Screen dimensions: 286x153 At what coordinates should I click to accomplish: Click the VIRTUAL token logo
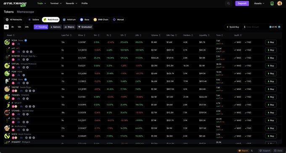pos(7,66)
